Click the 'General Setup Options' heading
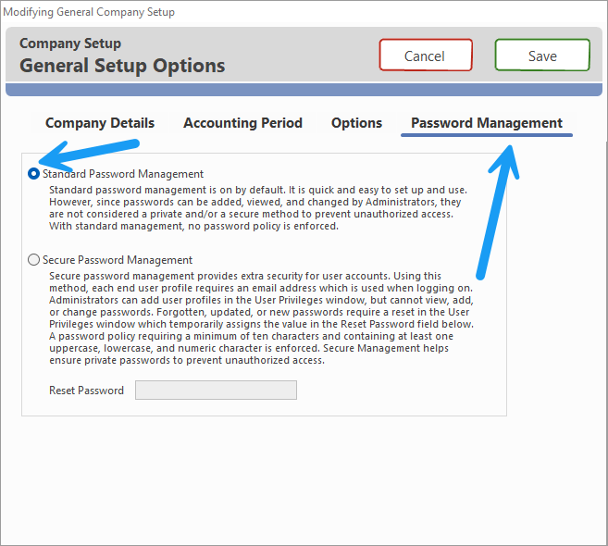 122,66
